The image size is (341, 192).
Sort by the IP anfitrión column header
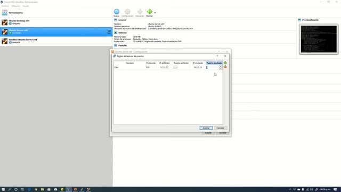coord(164,63)
